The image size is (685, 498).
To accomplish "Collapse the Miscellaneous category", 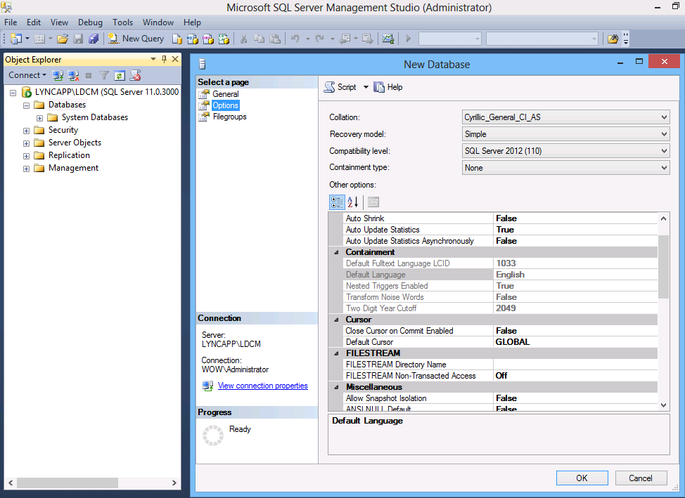I will tap(336, 387).
